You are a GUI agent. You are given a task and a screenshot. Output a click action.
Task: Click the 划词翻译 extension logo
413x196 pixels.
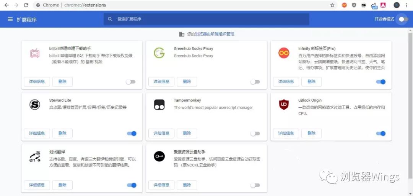tap(34, 156)
